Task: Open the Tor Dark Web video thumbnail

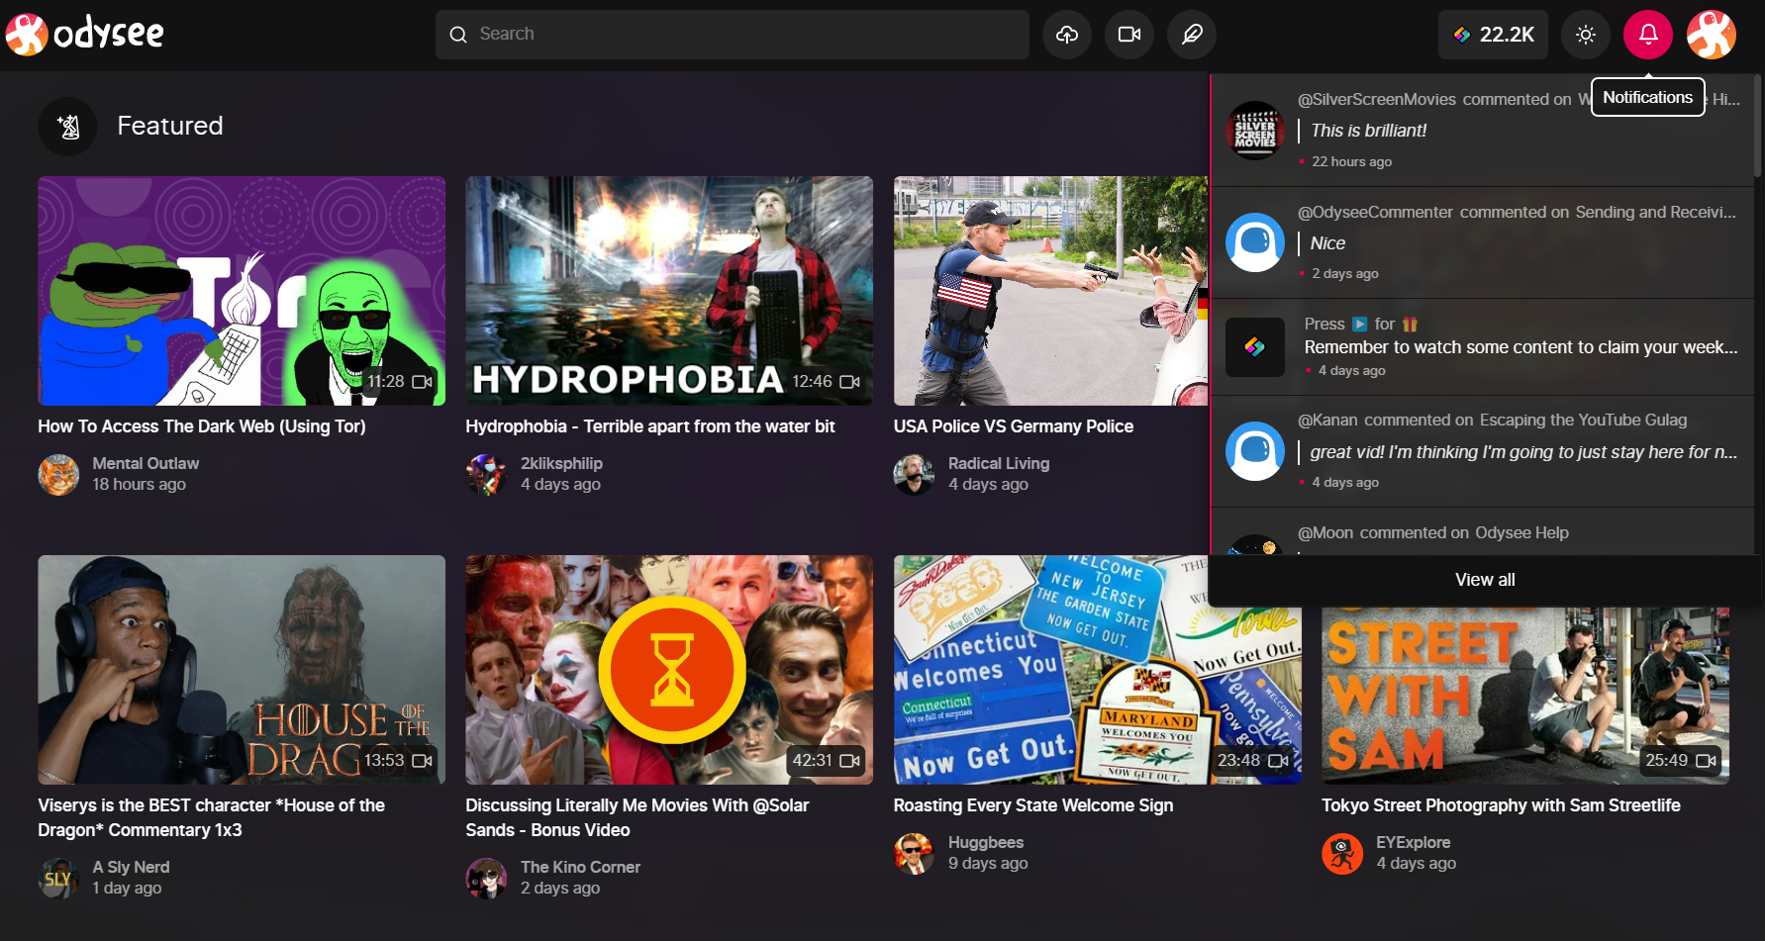Action: 242,291
